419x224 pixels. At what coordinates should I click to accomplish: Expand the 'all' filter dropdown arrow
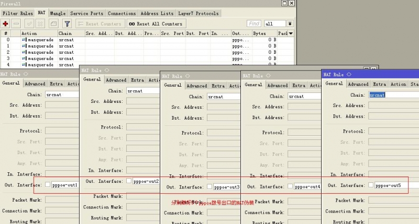290,23
